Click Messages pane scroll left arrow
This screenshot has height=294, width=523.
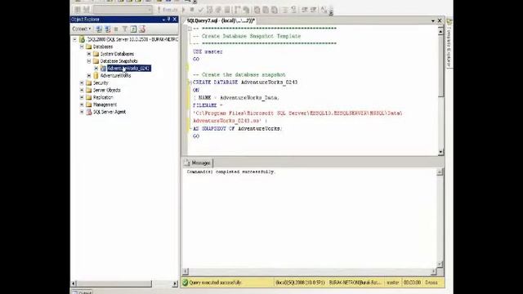point(186,272)
